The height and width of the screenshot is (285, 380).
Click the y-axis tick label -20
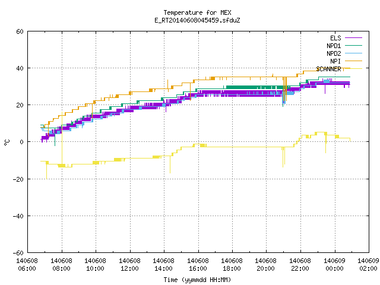pyautogui.click(x=18, y=179)
